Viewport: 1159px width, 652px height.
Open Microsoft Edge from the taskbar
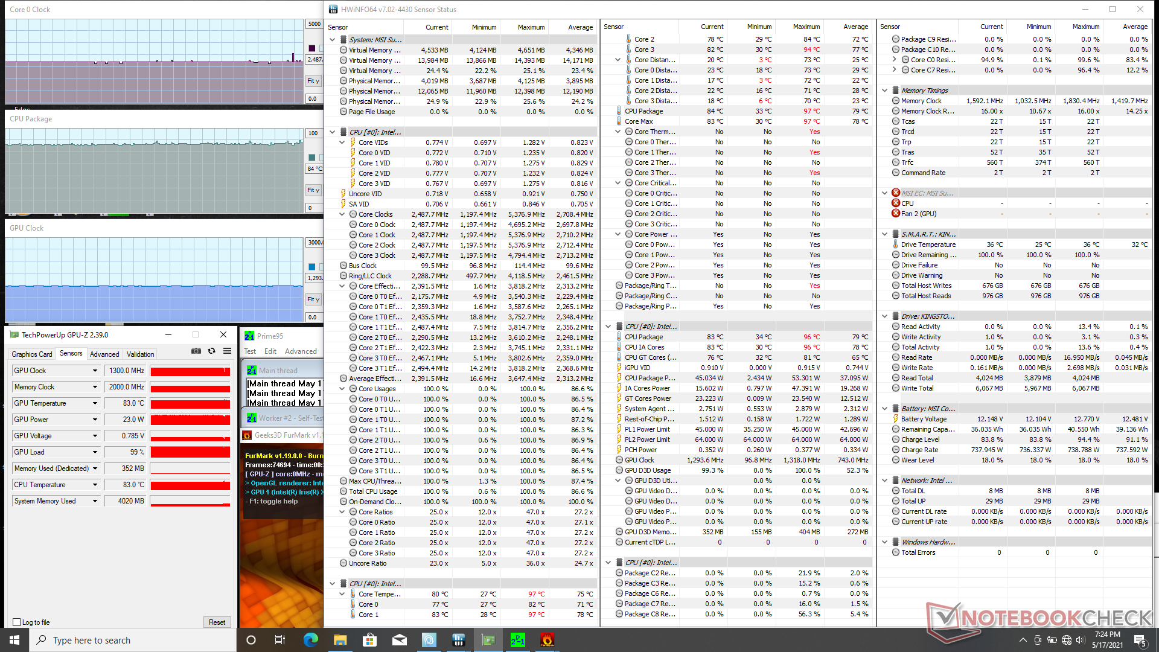[310, 640]
